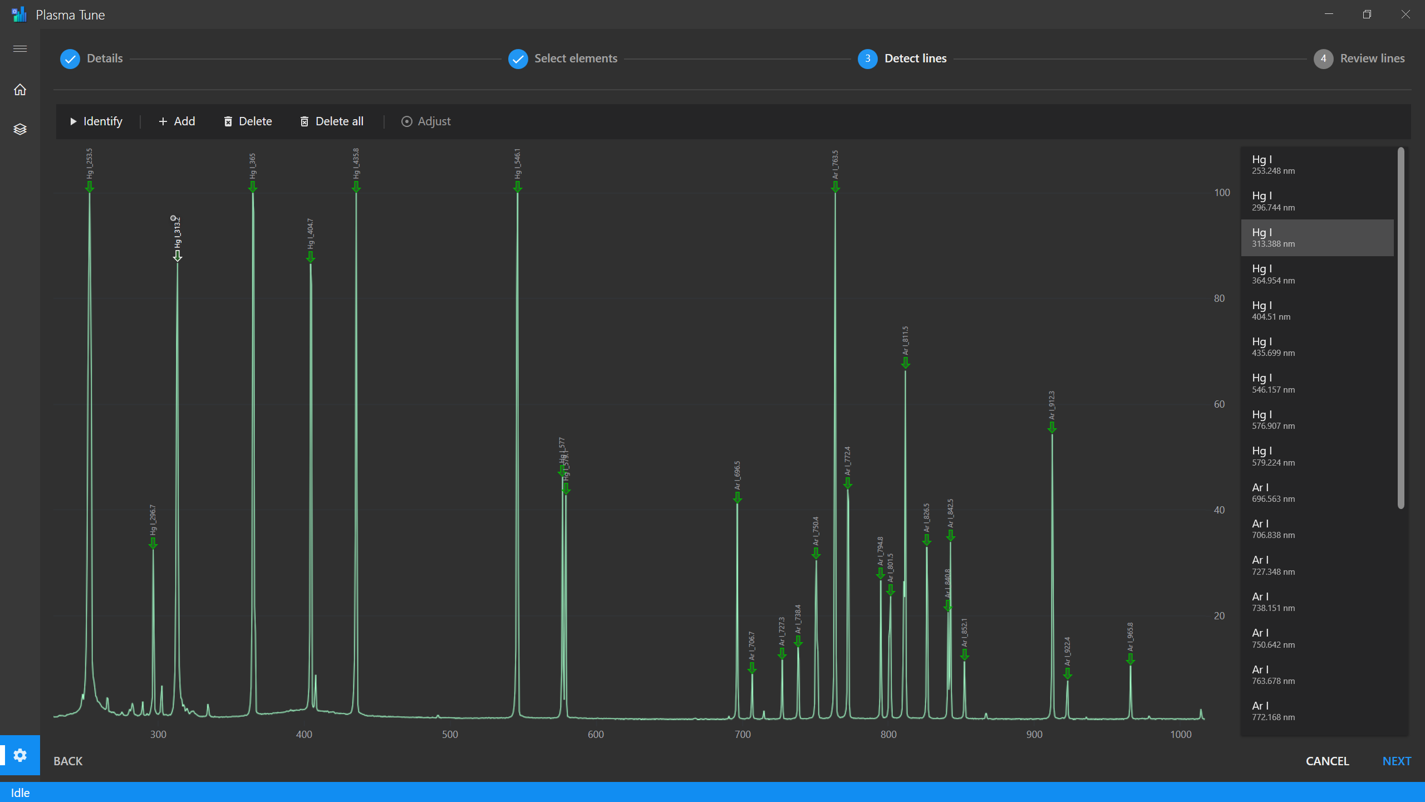Select Hg I 579.224 nm in list

pyautogui.click(x=1317, y=456)
